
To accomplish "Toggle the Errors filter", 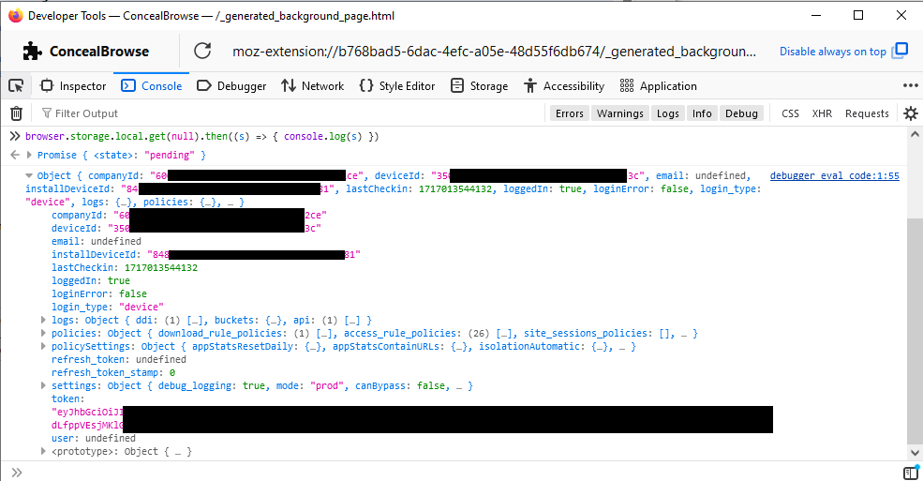I will point(569,113).
